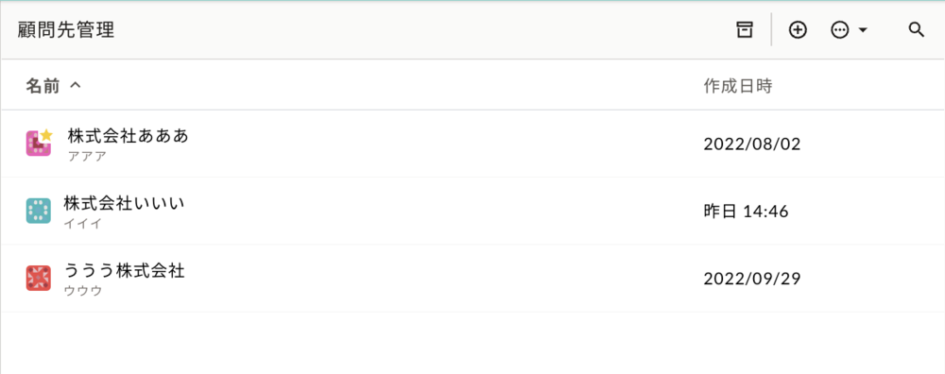
Task: Open the ううう株式会社 client entry
Action: 472,279
